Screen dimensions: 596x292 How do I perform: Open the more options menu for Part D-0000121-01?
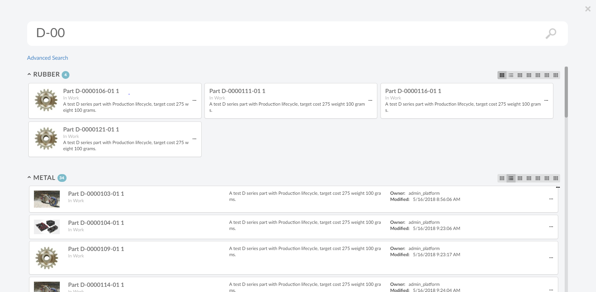click(x=194, y=139)
